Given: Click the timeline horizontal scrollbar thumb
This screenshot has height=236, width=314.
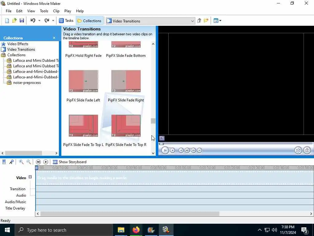Looking at the screenshot, I should click(130, 214).
